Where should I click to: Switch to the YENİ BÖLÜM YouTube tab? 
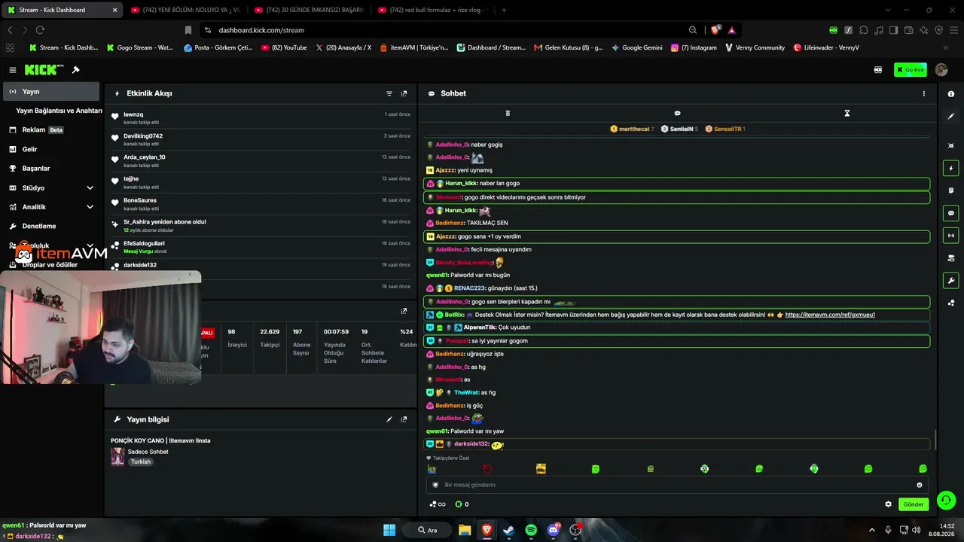pyautogui.click(x=185, y=10)
